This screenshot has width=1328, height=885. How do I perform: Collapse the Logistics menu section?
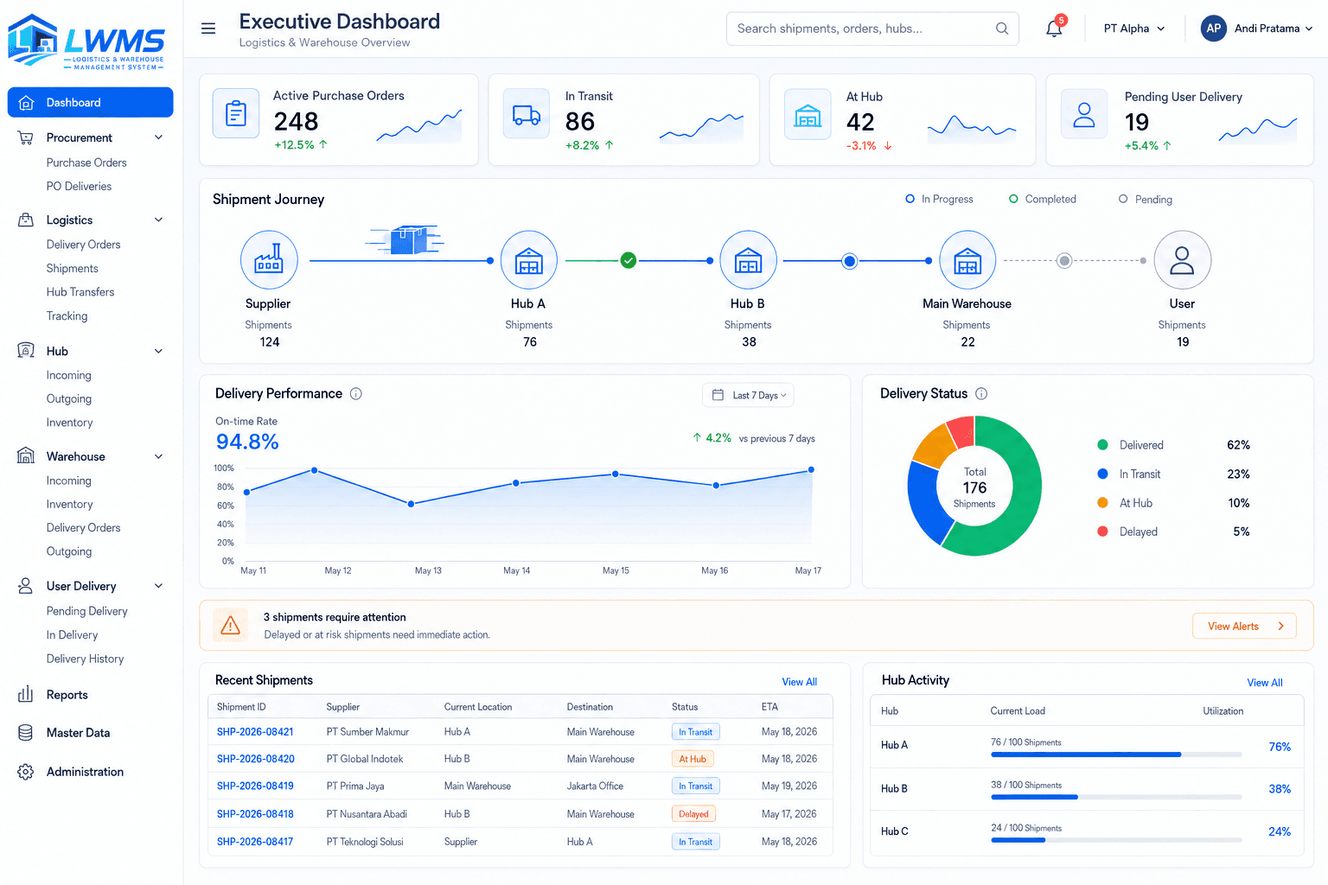point(158,220)
